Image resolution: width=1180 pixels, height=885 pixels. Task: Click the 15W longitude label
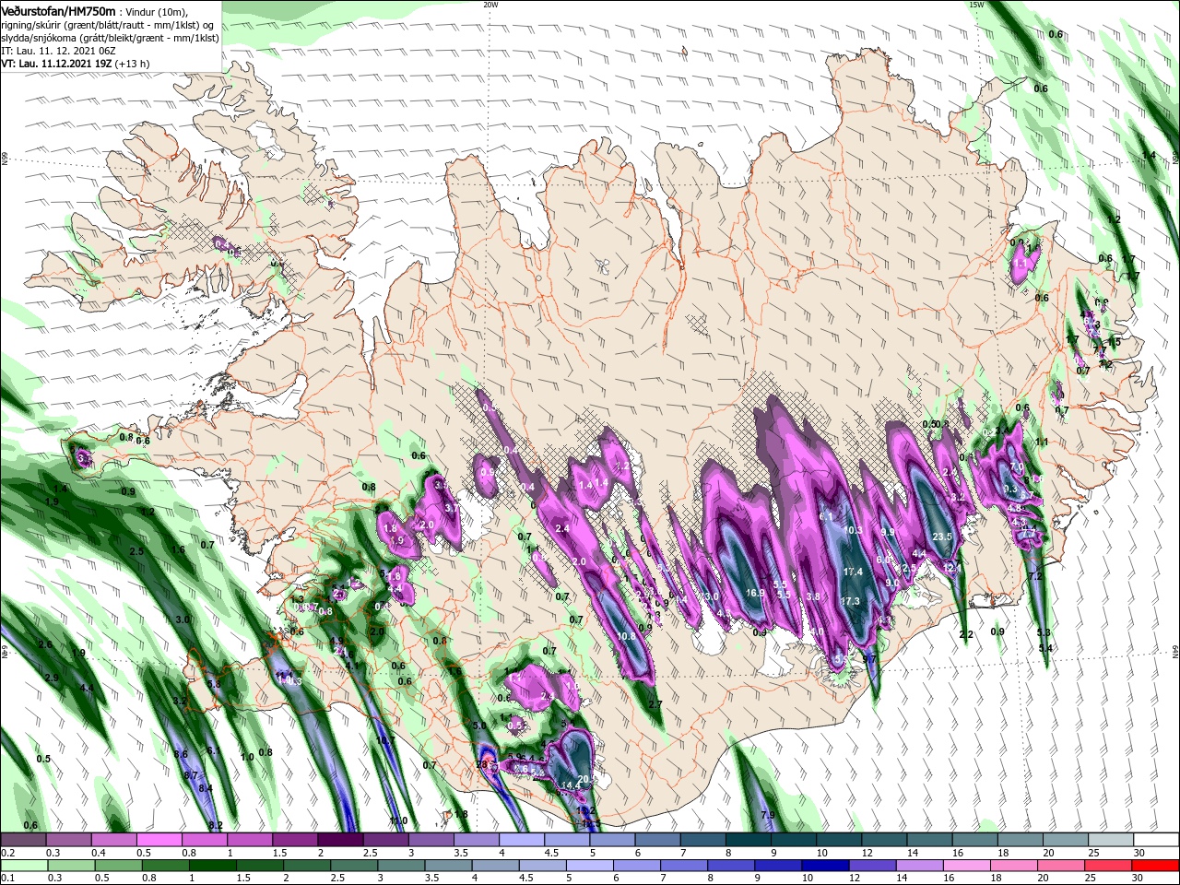pos(976,5)
